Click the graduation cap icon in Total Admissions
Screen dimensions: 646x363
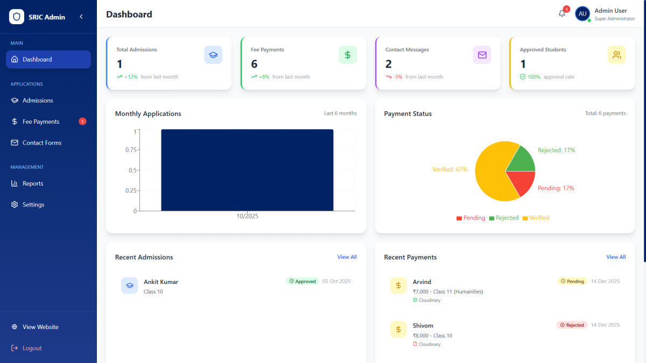213,55
